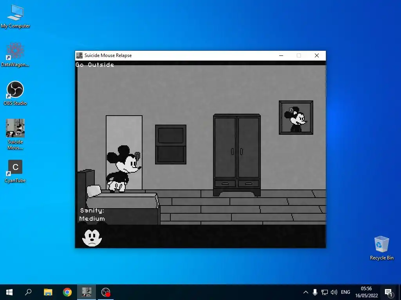Click the "Sanity:" label
The height and width of the screenshot is (300, 401).
click(x=92, y=211)
